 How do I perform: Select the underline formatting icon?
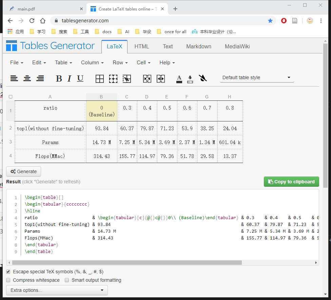pos(80,78)
